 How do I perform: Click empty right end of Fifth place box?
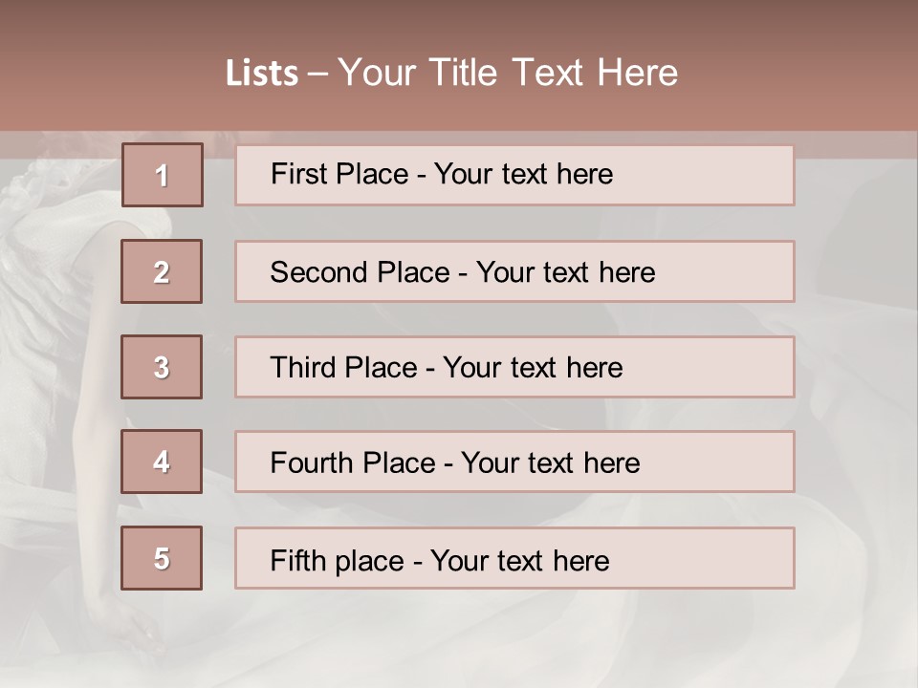tap(727, 558)
